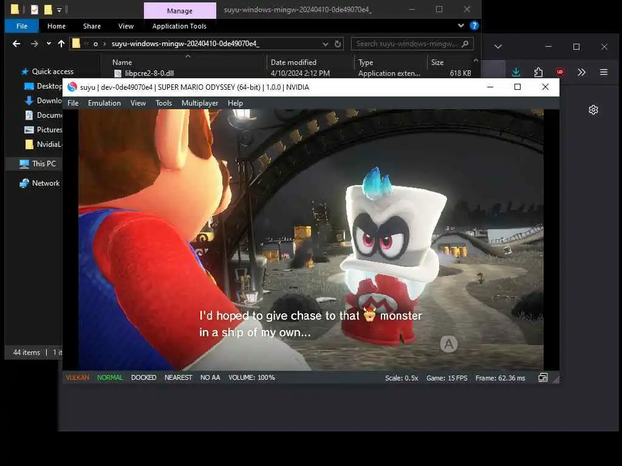Open the Home ribbon tab in File Explorer
622x466 pixels.
coord(56,26)
